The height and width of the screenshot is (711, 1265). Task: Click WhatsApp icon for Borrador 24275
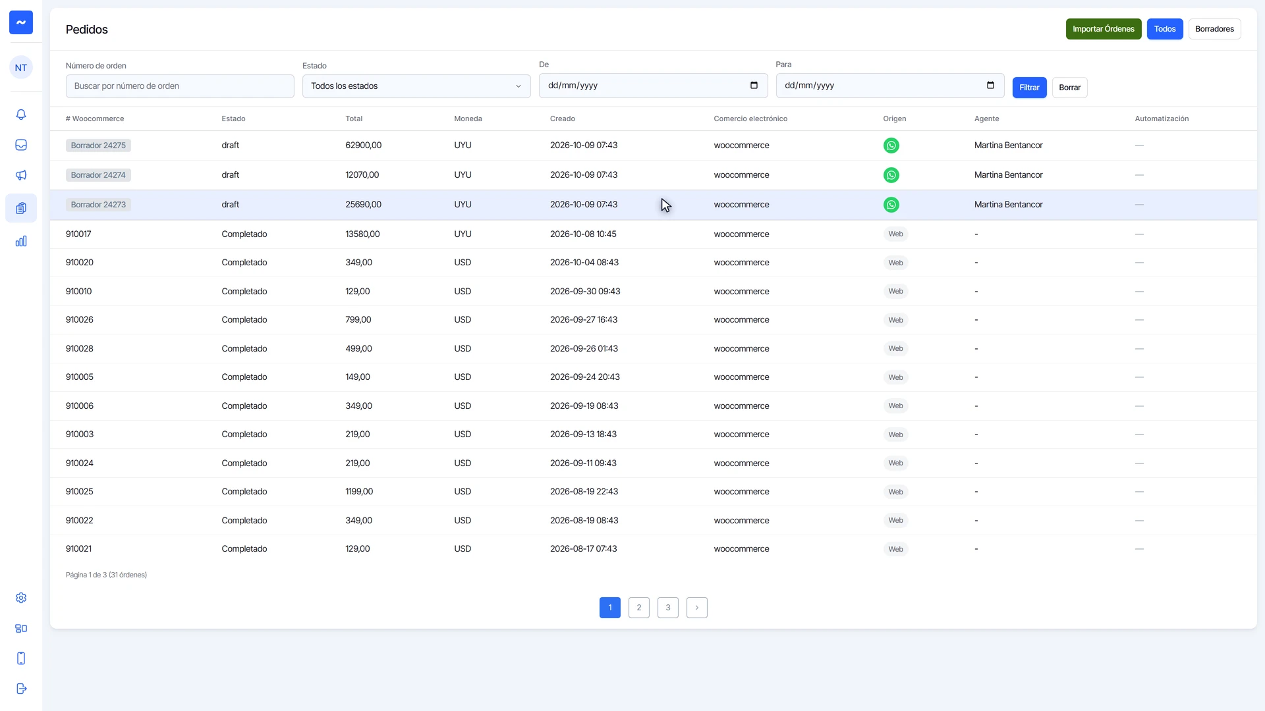[x=891, y=145]
